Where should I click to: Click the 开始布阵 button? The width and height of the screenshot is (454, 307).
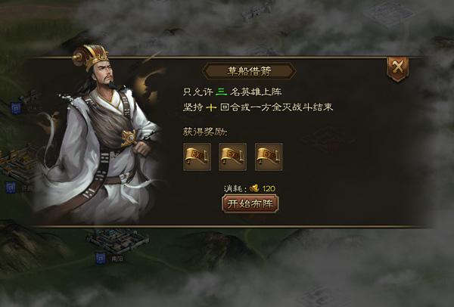pos(250,204)
